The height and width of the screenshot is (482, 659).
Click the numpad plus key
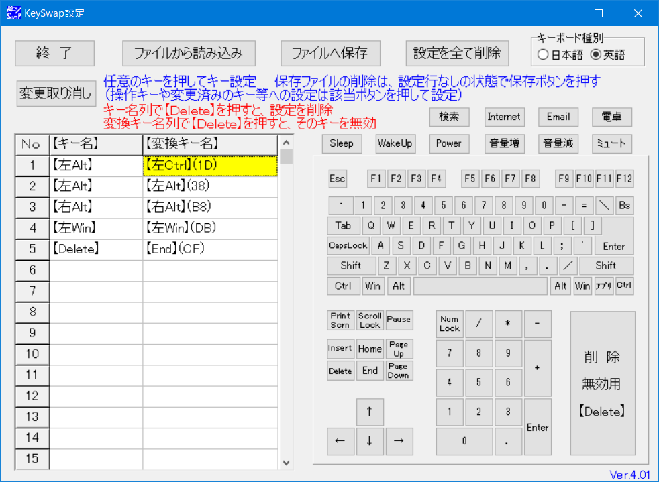[x=538, y=368]
